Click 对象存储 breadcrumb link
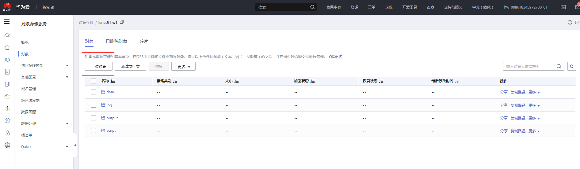Screen dimensions: 580x169 [86, 23]
